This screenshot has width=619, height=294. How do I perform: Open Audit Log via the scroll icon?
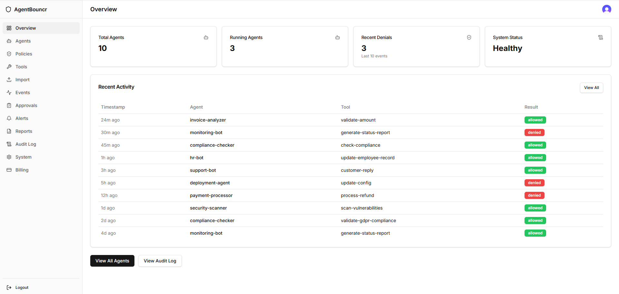9,144
